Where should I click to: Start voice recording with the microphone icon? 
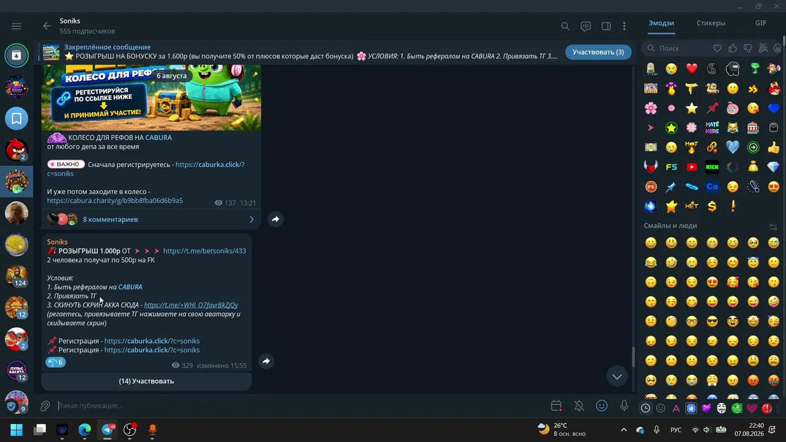(625, 406)
